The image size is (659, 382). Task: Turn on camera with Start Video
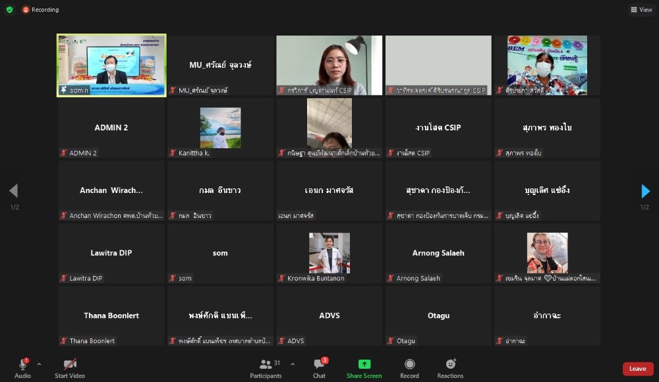[69, 365]
